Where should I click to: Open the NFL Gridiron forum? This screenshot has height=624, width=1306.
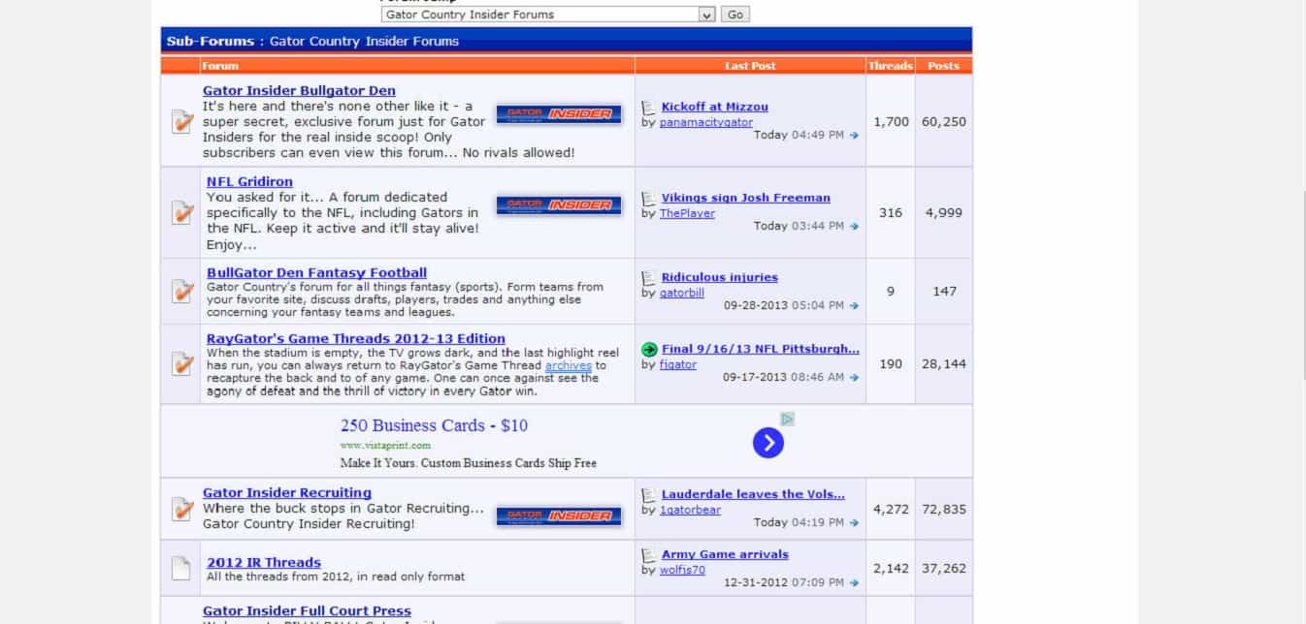click(x=249, y=182)
